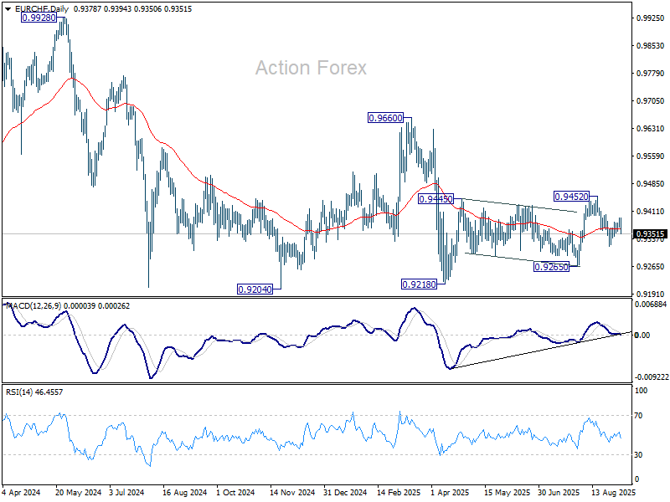Click the 0.99250 price scale tick
This screenshot has width=670, height=502.
coord(651,18)
